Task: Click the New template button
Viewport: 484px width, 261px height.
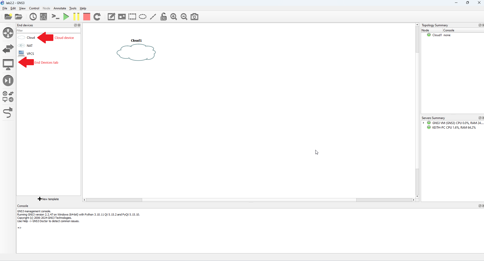Action: point(48,199)
